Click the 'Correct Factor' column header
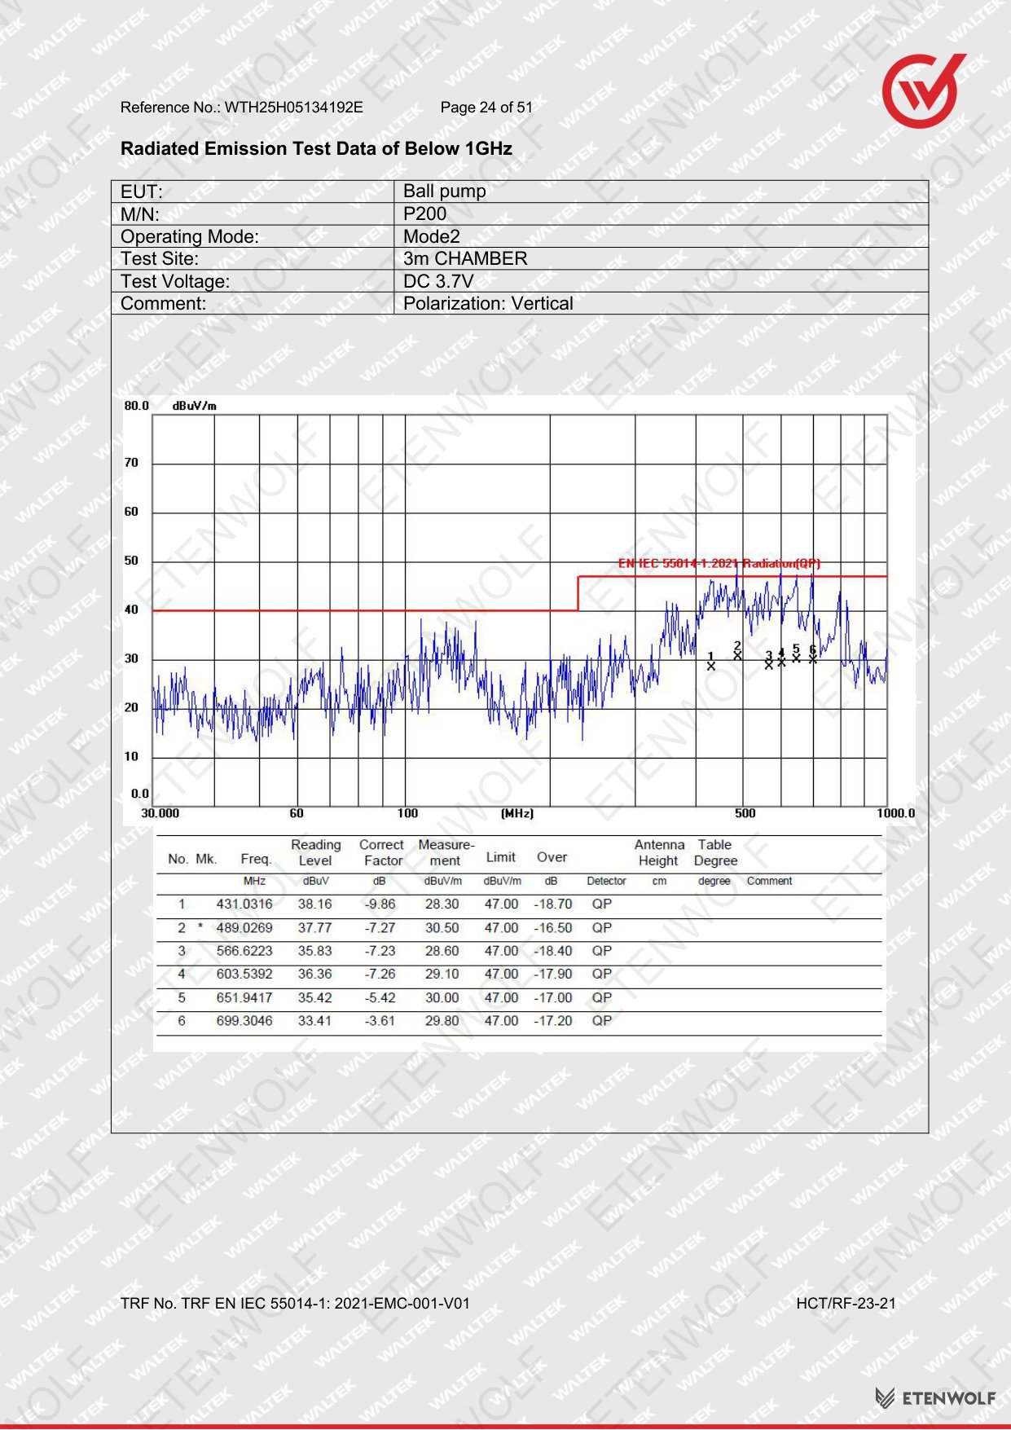The image size is (1011, 1430). coord(382,852)
